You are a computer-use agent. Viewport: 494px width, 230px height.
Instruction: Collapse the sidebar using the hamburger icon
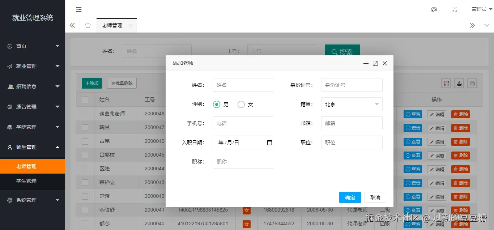tap(79, 9)
